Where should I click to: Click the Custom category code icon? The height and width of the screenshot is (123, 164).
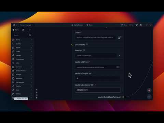[x=13, y=44]
